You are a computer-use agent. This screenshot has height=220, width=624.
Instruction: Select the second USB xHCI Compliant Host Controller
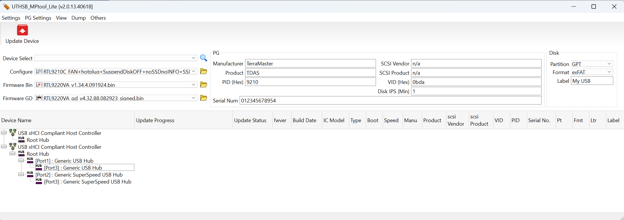tap(59, 147)
